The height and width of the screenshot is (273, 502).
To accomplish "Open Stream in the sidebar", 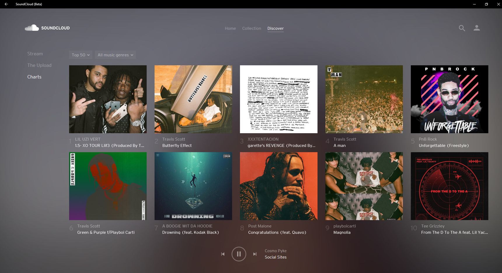I will [35, 54].
